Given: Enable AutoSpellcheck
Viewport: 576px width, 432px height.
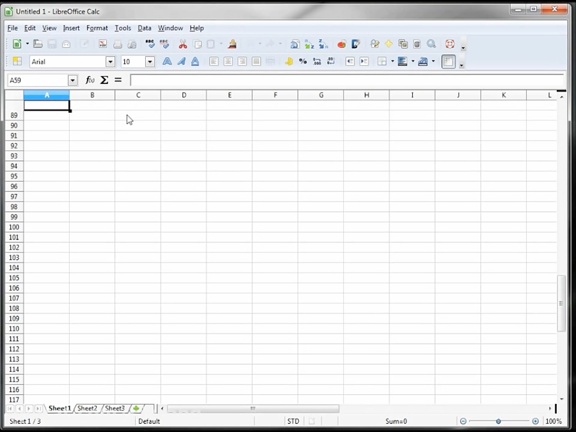Looking at the screenshot, I should [164, 44].
